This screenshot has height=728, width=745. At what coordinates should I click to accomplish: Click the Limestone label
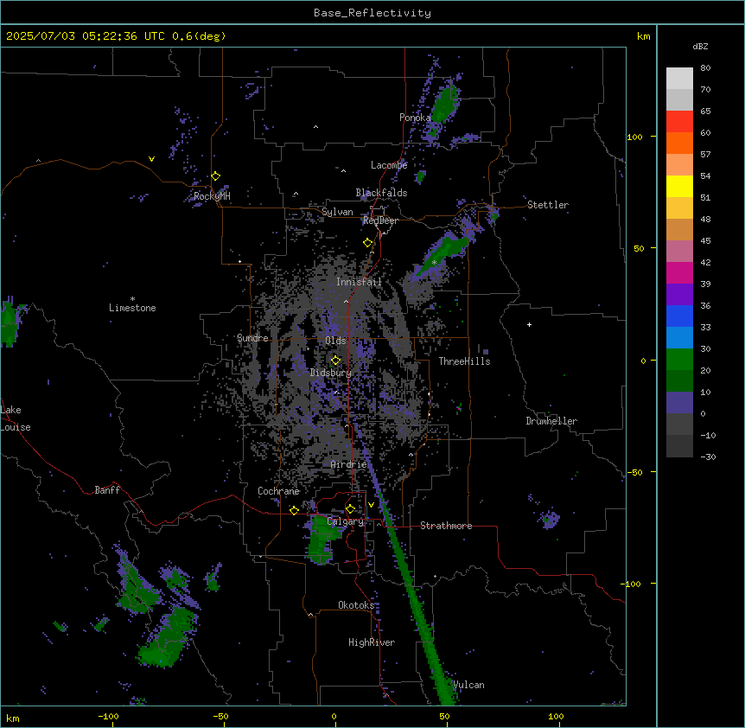tap(132, 308)
